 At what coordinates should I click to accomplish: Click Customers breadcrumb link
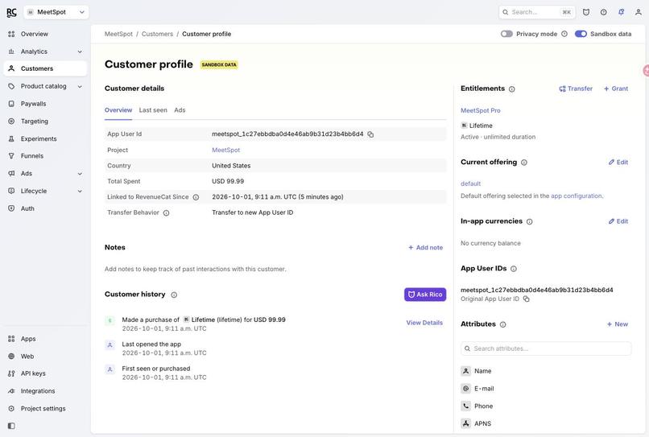(x=157, y=34)
